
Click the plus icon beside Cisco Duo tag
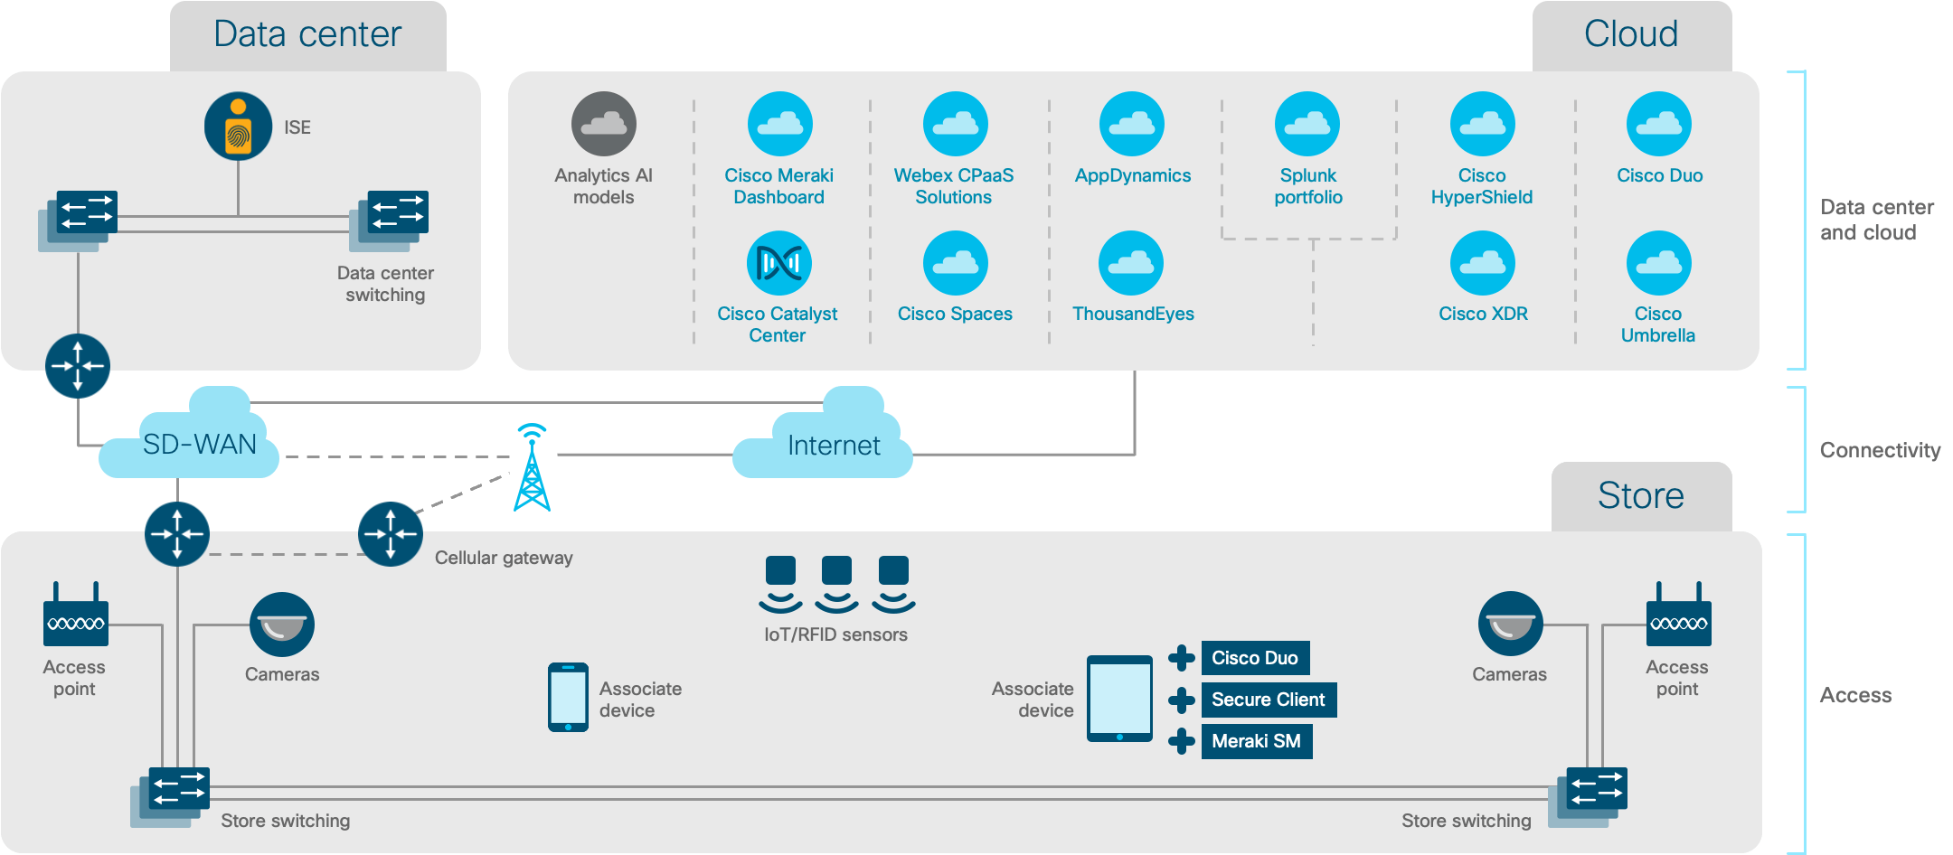[1181, 658]
